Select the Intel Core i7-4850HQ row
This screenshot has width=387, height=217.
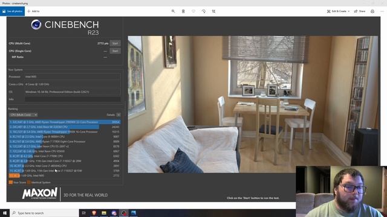pyautogui.click(x=65, y=166)
